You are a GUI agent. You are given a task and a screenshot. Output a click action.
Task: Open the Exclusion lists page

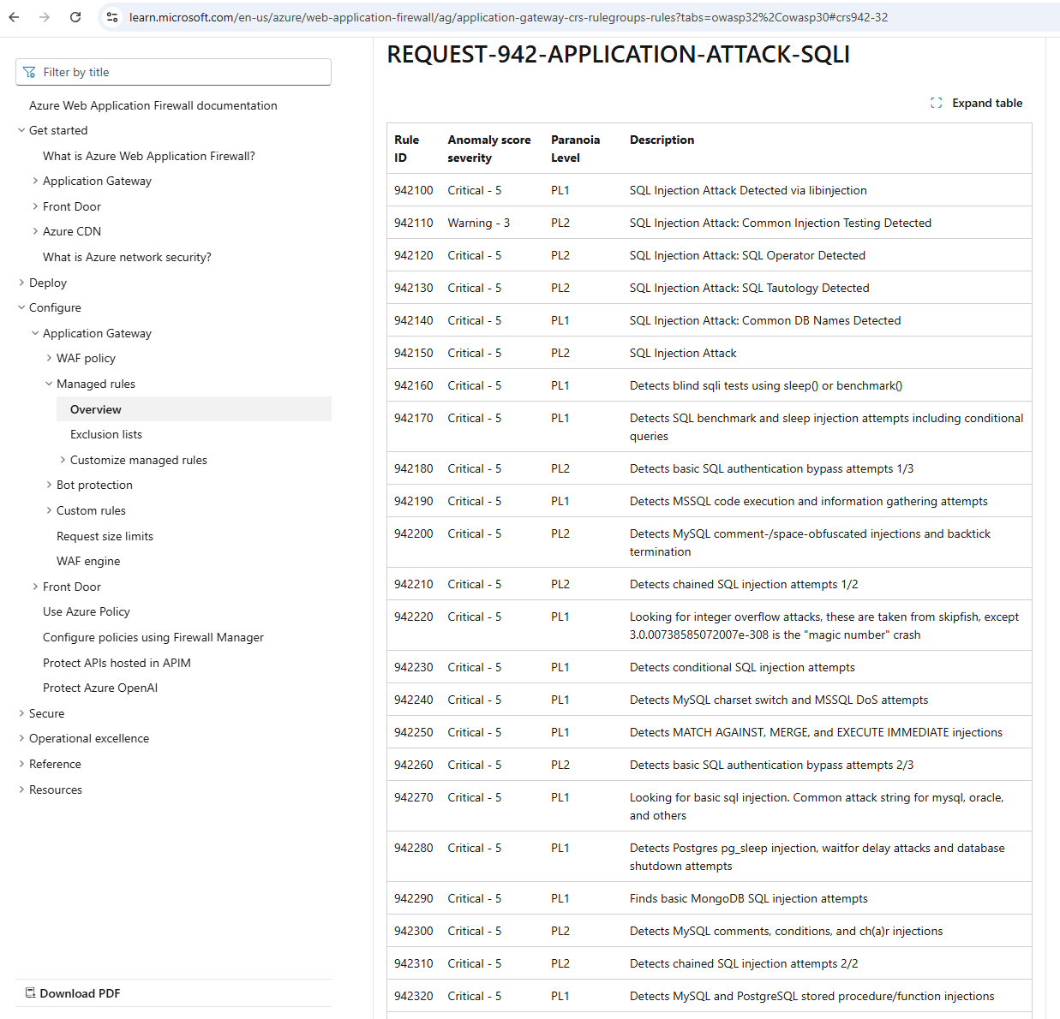(x=106, y=434)
